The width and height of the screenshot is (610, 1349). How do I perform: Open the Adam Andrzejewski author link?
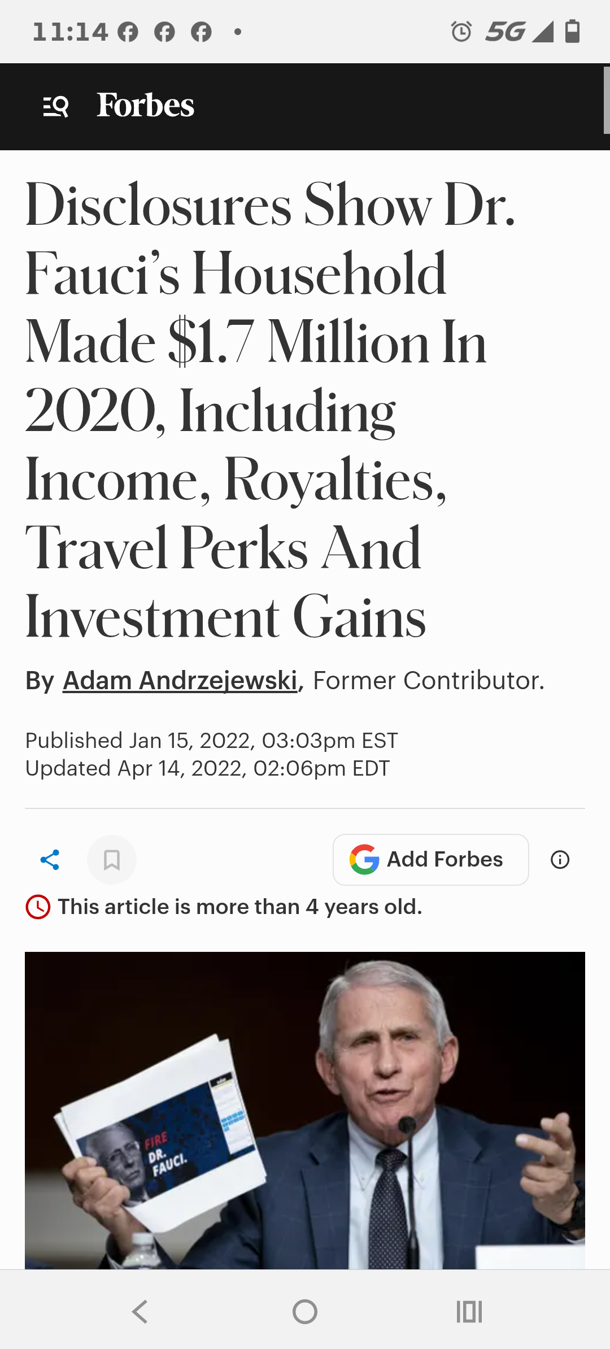pyautogui.click(x=180, y=681)
